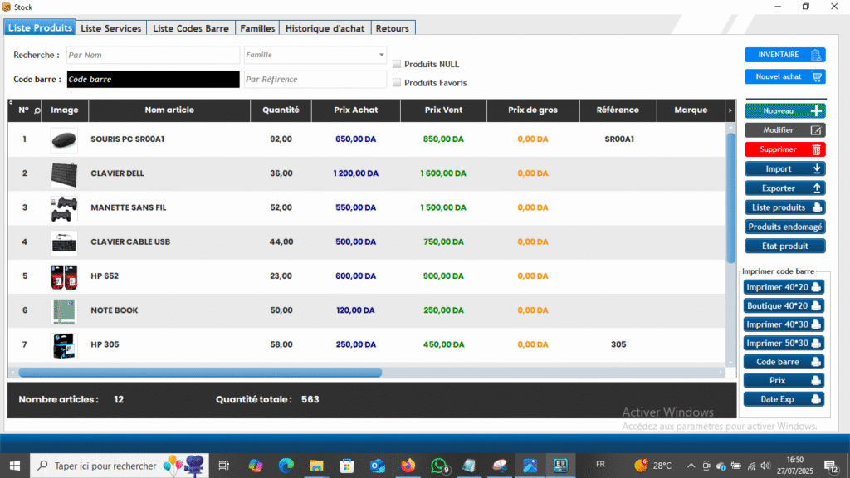
Task: Click the pencil edit icon on Modifier
Action: (816, 130)
